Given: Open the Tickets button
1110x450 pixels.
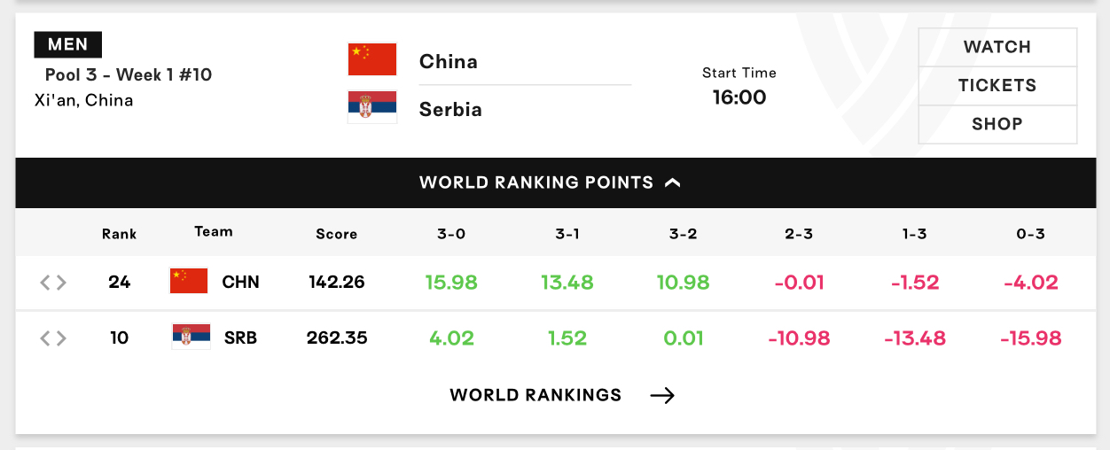Looking at the screenshot, I should tap(997, 86).
